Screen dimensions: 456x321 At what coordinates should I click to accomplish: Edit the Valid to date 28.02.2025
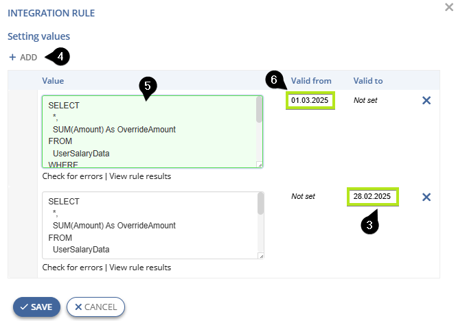(x=372, y=197)
